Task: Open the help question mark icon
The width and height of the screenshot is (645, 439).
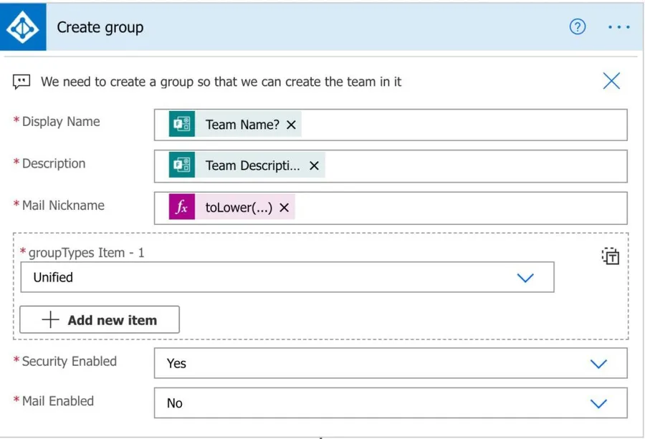Action: [577, 27]
